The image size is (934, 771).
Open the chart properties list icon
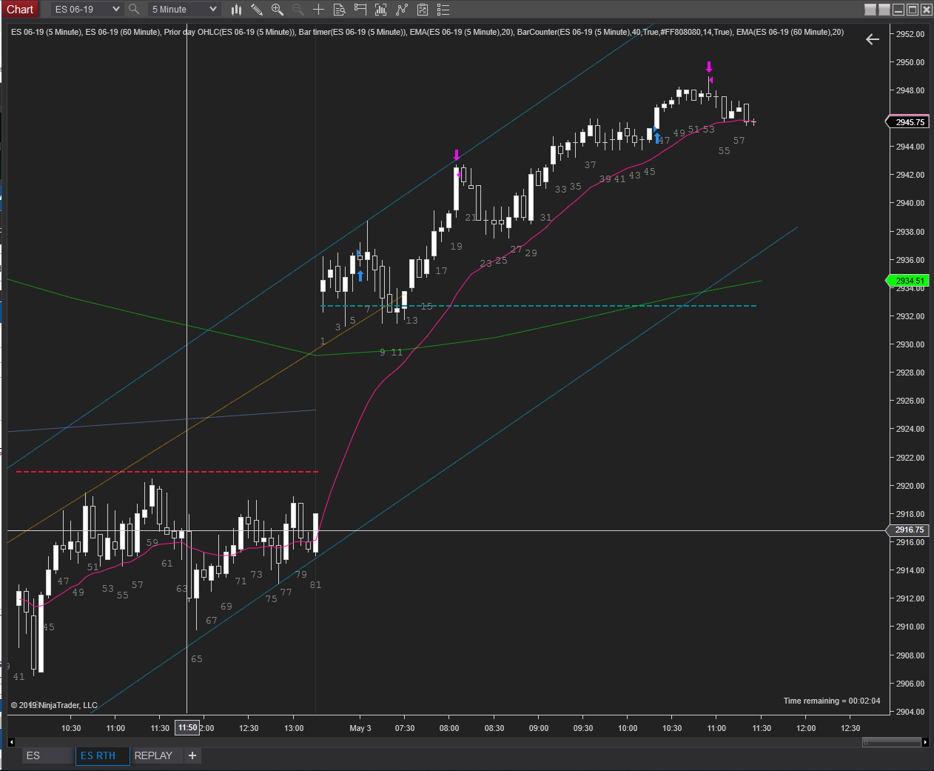click(443, 10)
